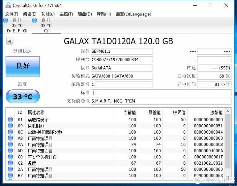The height and width of the screenshot is (186, 237).
Task: Click current value 74 in row AA
Action: pos(133,144)
